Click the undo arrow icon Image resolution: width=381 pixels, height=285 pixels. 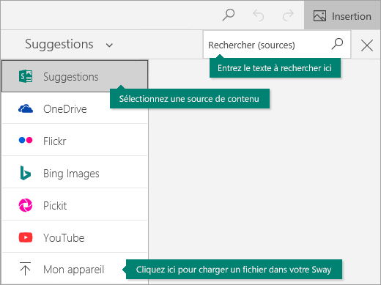click(258, 15)
